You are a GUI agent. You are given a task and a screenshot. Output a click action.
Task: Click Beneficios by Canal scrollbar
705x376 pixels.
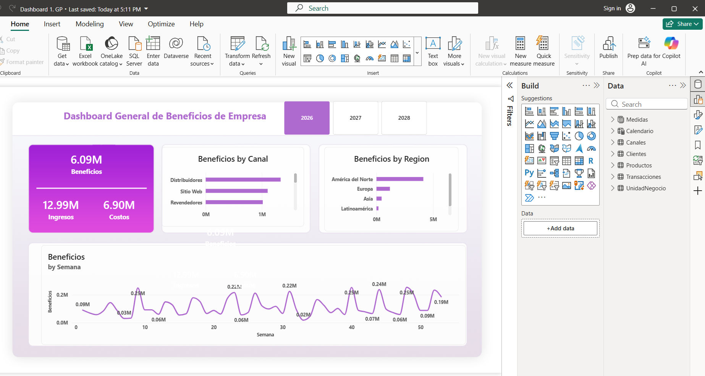pyautogui.click(x=295, y=178)
